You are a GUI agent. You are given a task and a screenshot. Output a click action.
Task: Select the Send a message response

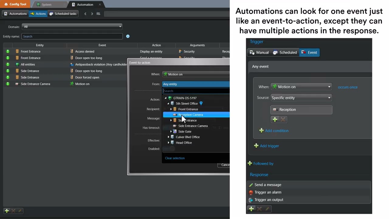coord(309,185)
